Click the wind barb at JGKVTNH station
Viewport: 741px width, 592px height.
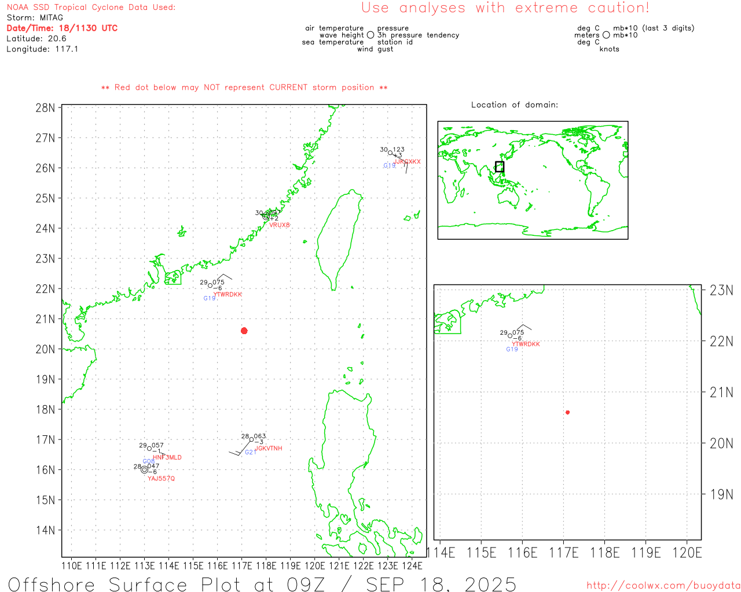click(239, 449)
